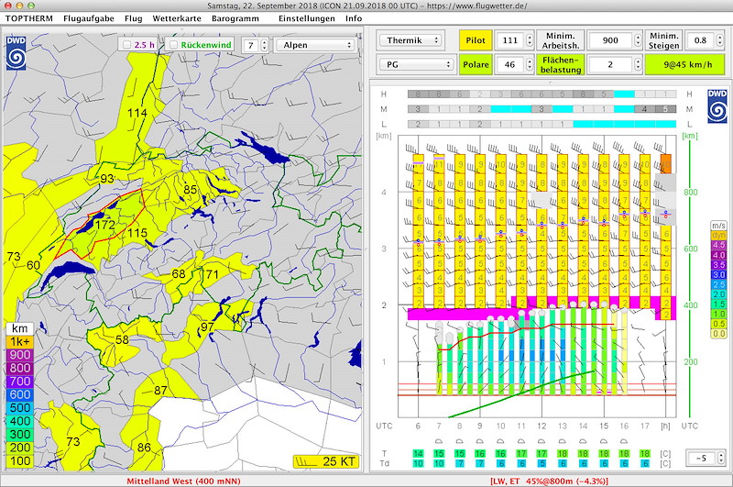Select the 1k+ distance legend swatch
This screenshot has height=487, width=733.
(x=19, y=341)
